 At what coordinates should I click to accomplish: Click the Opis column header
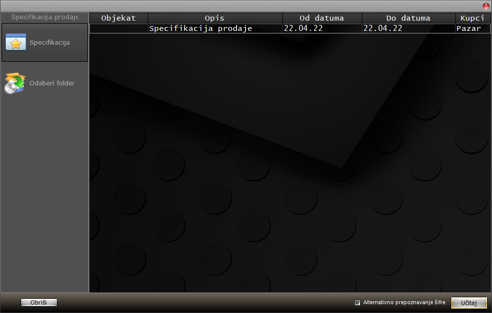tap(215, 18)
